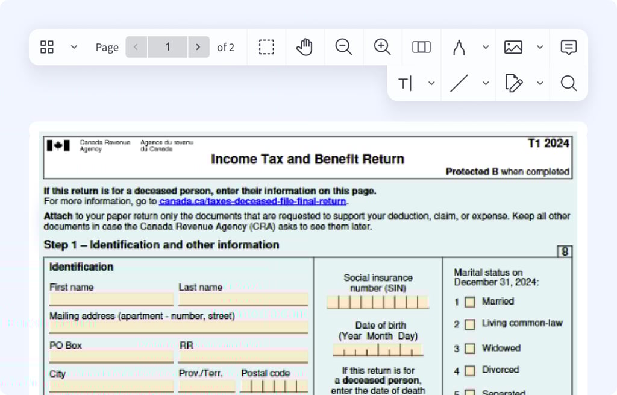Open the comment tool
The width and height of the screenshot is (617, 395).
(x=568, y=47)
